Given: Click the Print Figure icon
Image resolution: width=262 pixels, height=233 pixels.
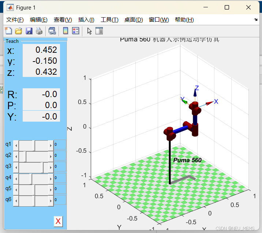Looking at the screenshot, I should 39,31.
